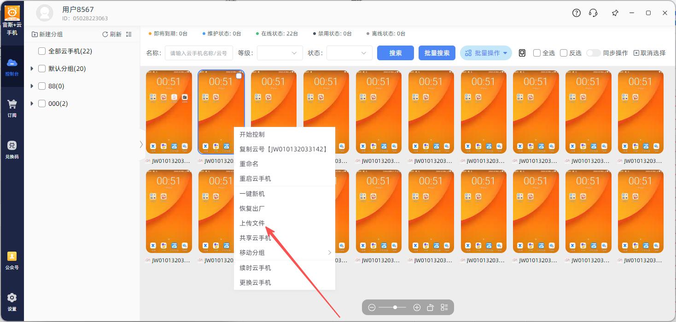Screen dimensions: 676x322
Task: Check the 000(2) group checkbox
Action: click(41, 103)
